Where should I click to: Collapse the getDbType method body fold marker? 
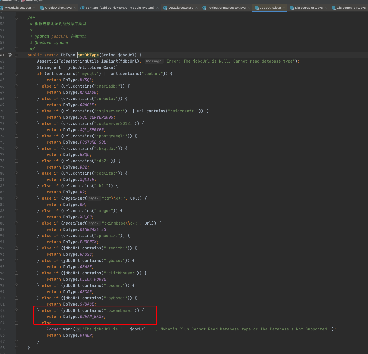pos(16,55)
